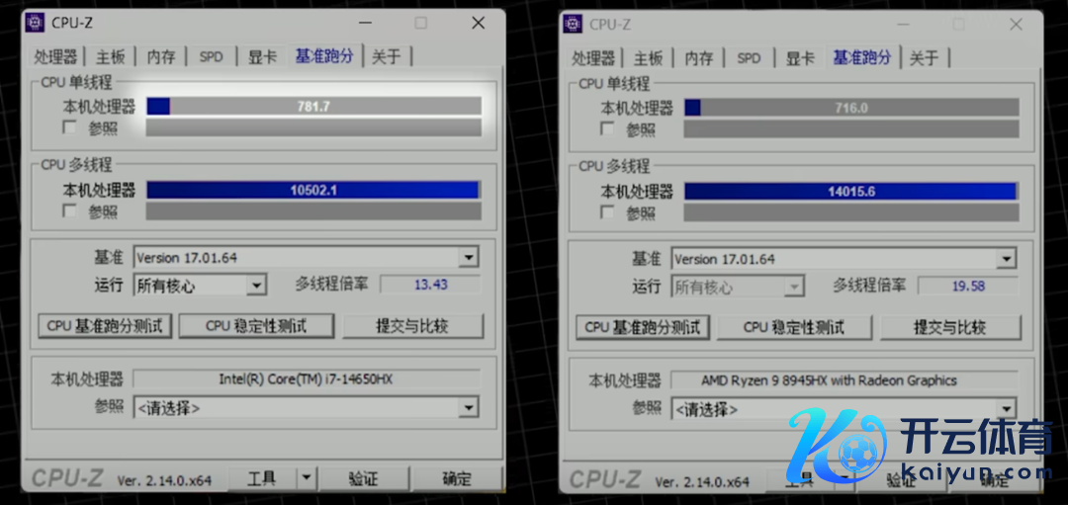This screenshot has width=1068, height=505.
Task: Enable the 参照 checkbox under CPU 单线程 in the left window
Action: 69,127
